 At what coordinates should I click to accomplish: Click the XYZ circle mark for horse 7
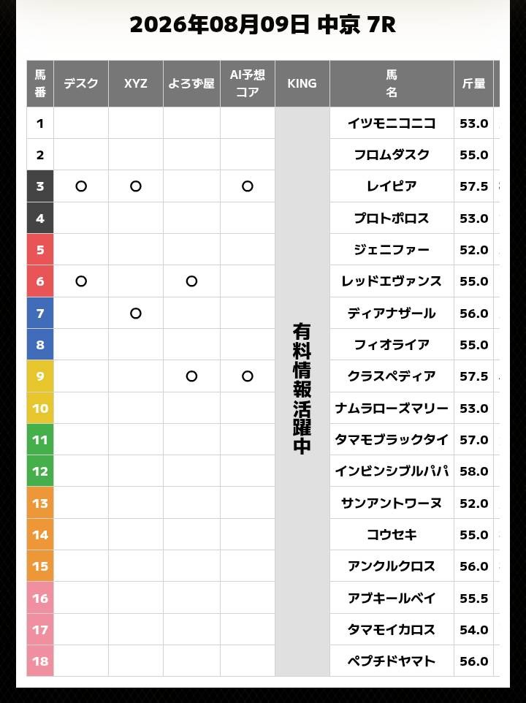click(136, 313)
